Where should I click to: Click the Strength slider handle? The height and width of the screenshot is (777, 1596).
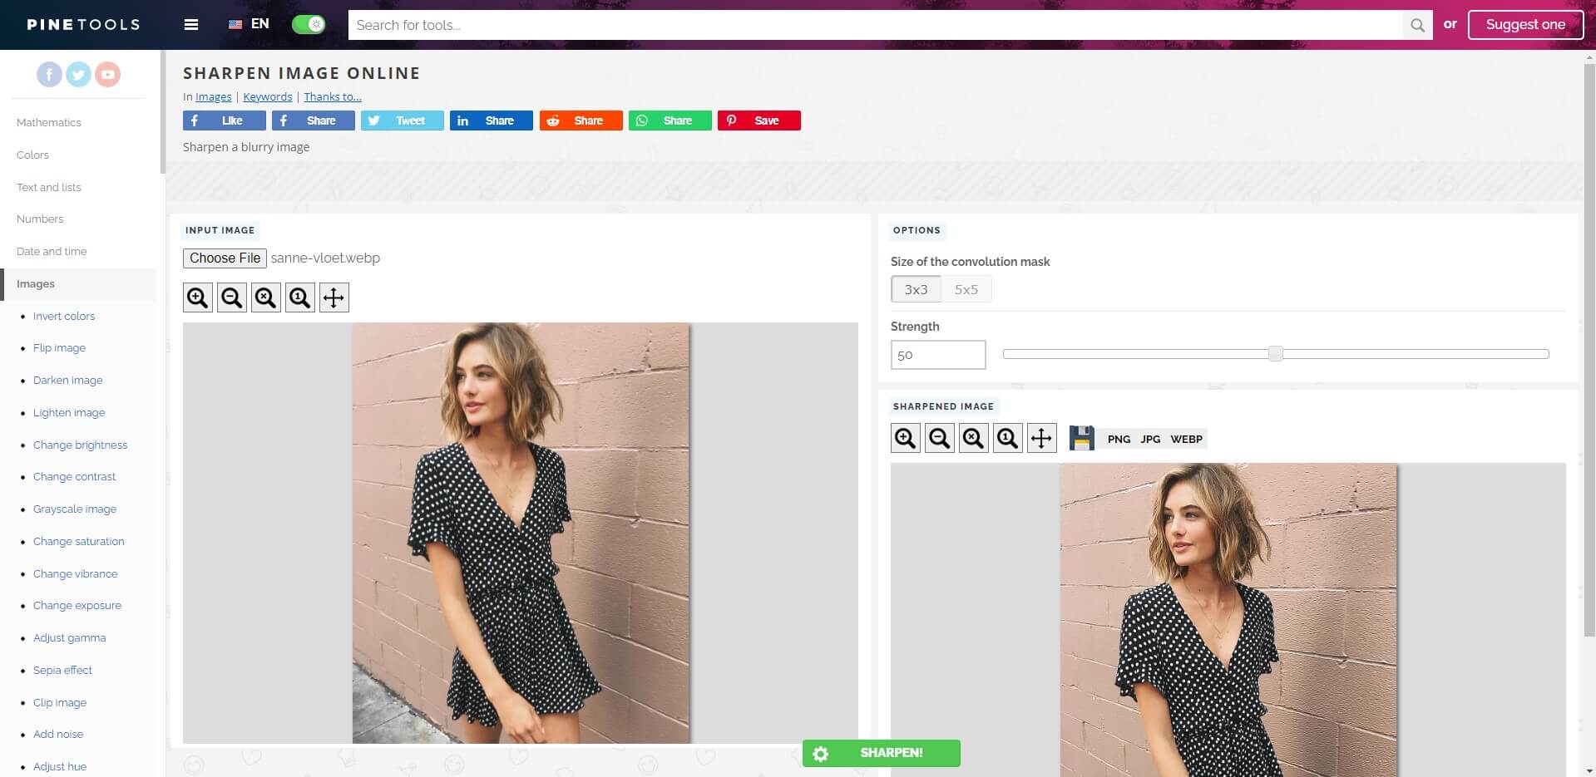(x=1275, y=354)
